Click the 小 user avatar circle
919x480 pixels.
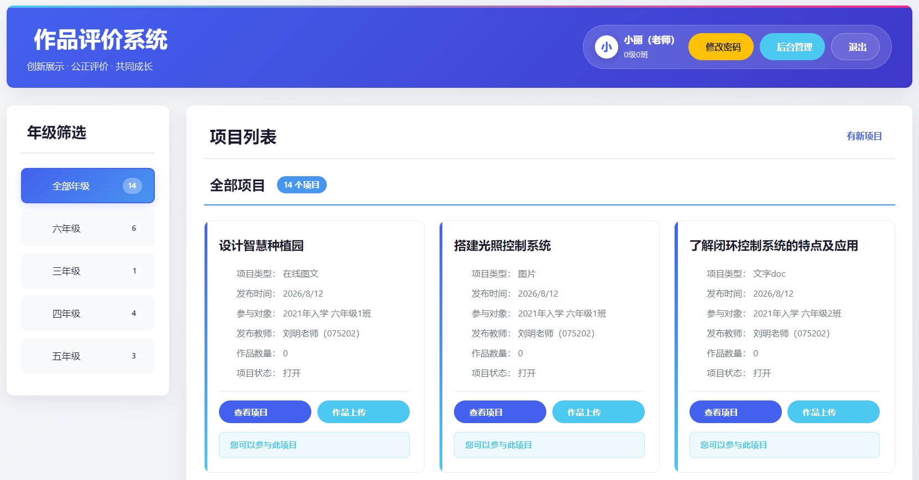coord(607,47)
